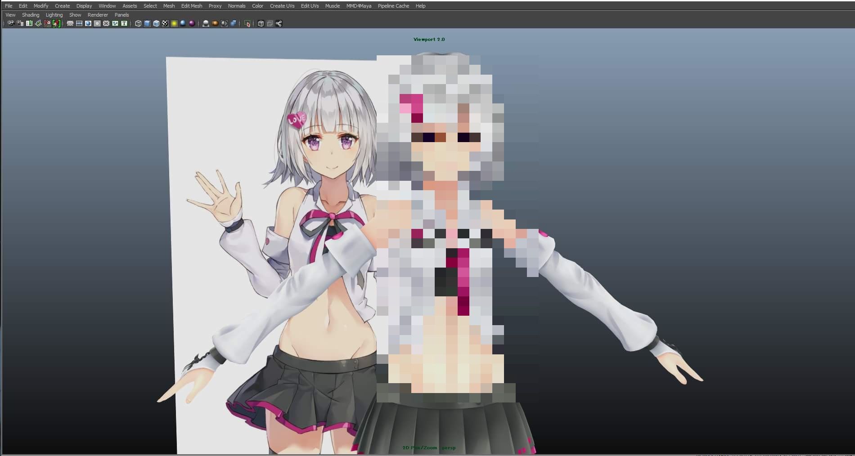Toggle the Grid display icon
The image size is (855, 456).
pos(70,23)
